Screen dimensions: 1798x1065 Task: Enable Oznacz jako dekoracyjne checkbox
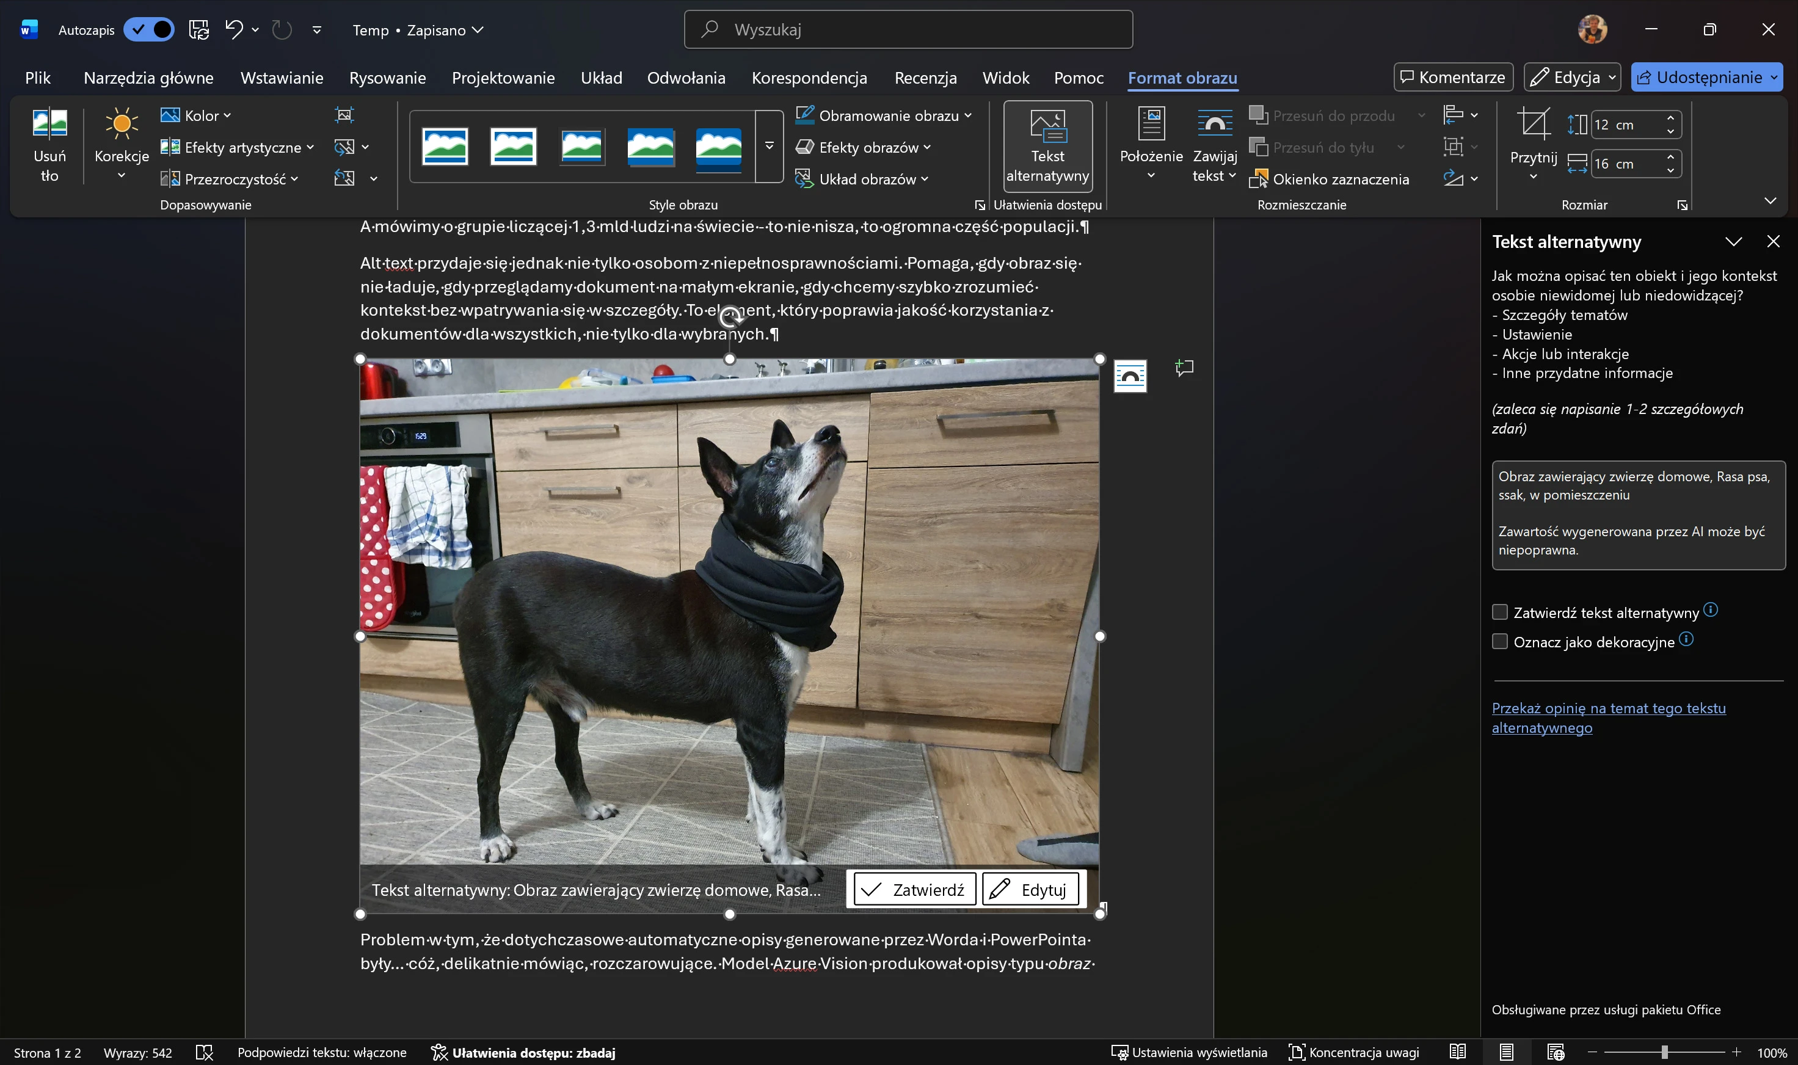pos(1499,642)
